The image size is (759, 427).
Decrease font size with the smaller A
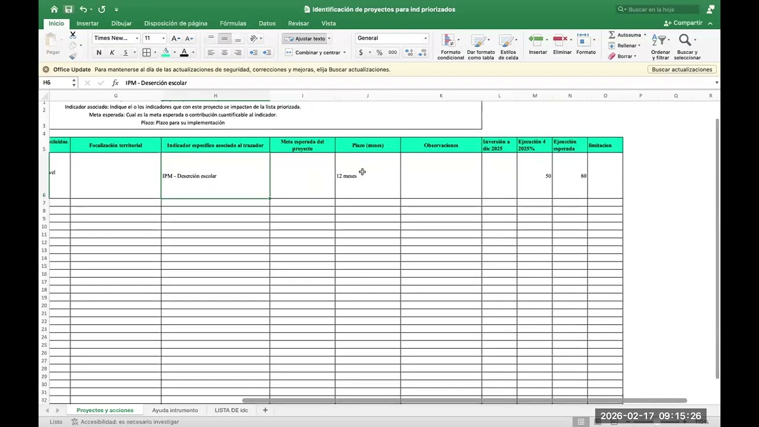point(189,38)
